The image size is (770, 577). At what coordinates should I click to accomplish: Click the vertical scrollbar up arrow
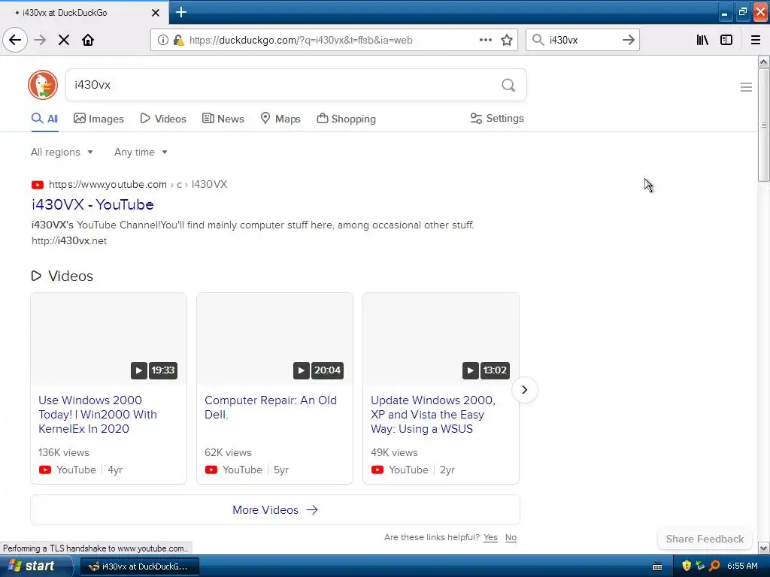[763, 62]
